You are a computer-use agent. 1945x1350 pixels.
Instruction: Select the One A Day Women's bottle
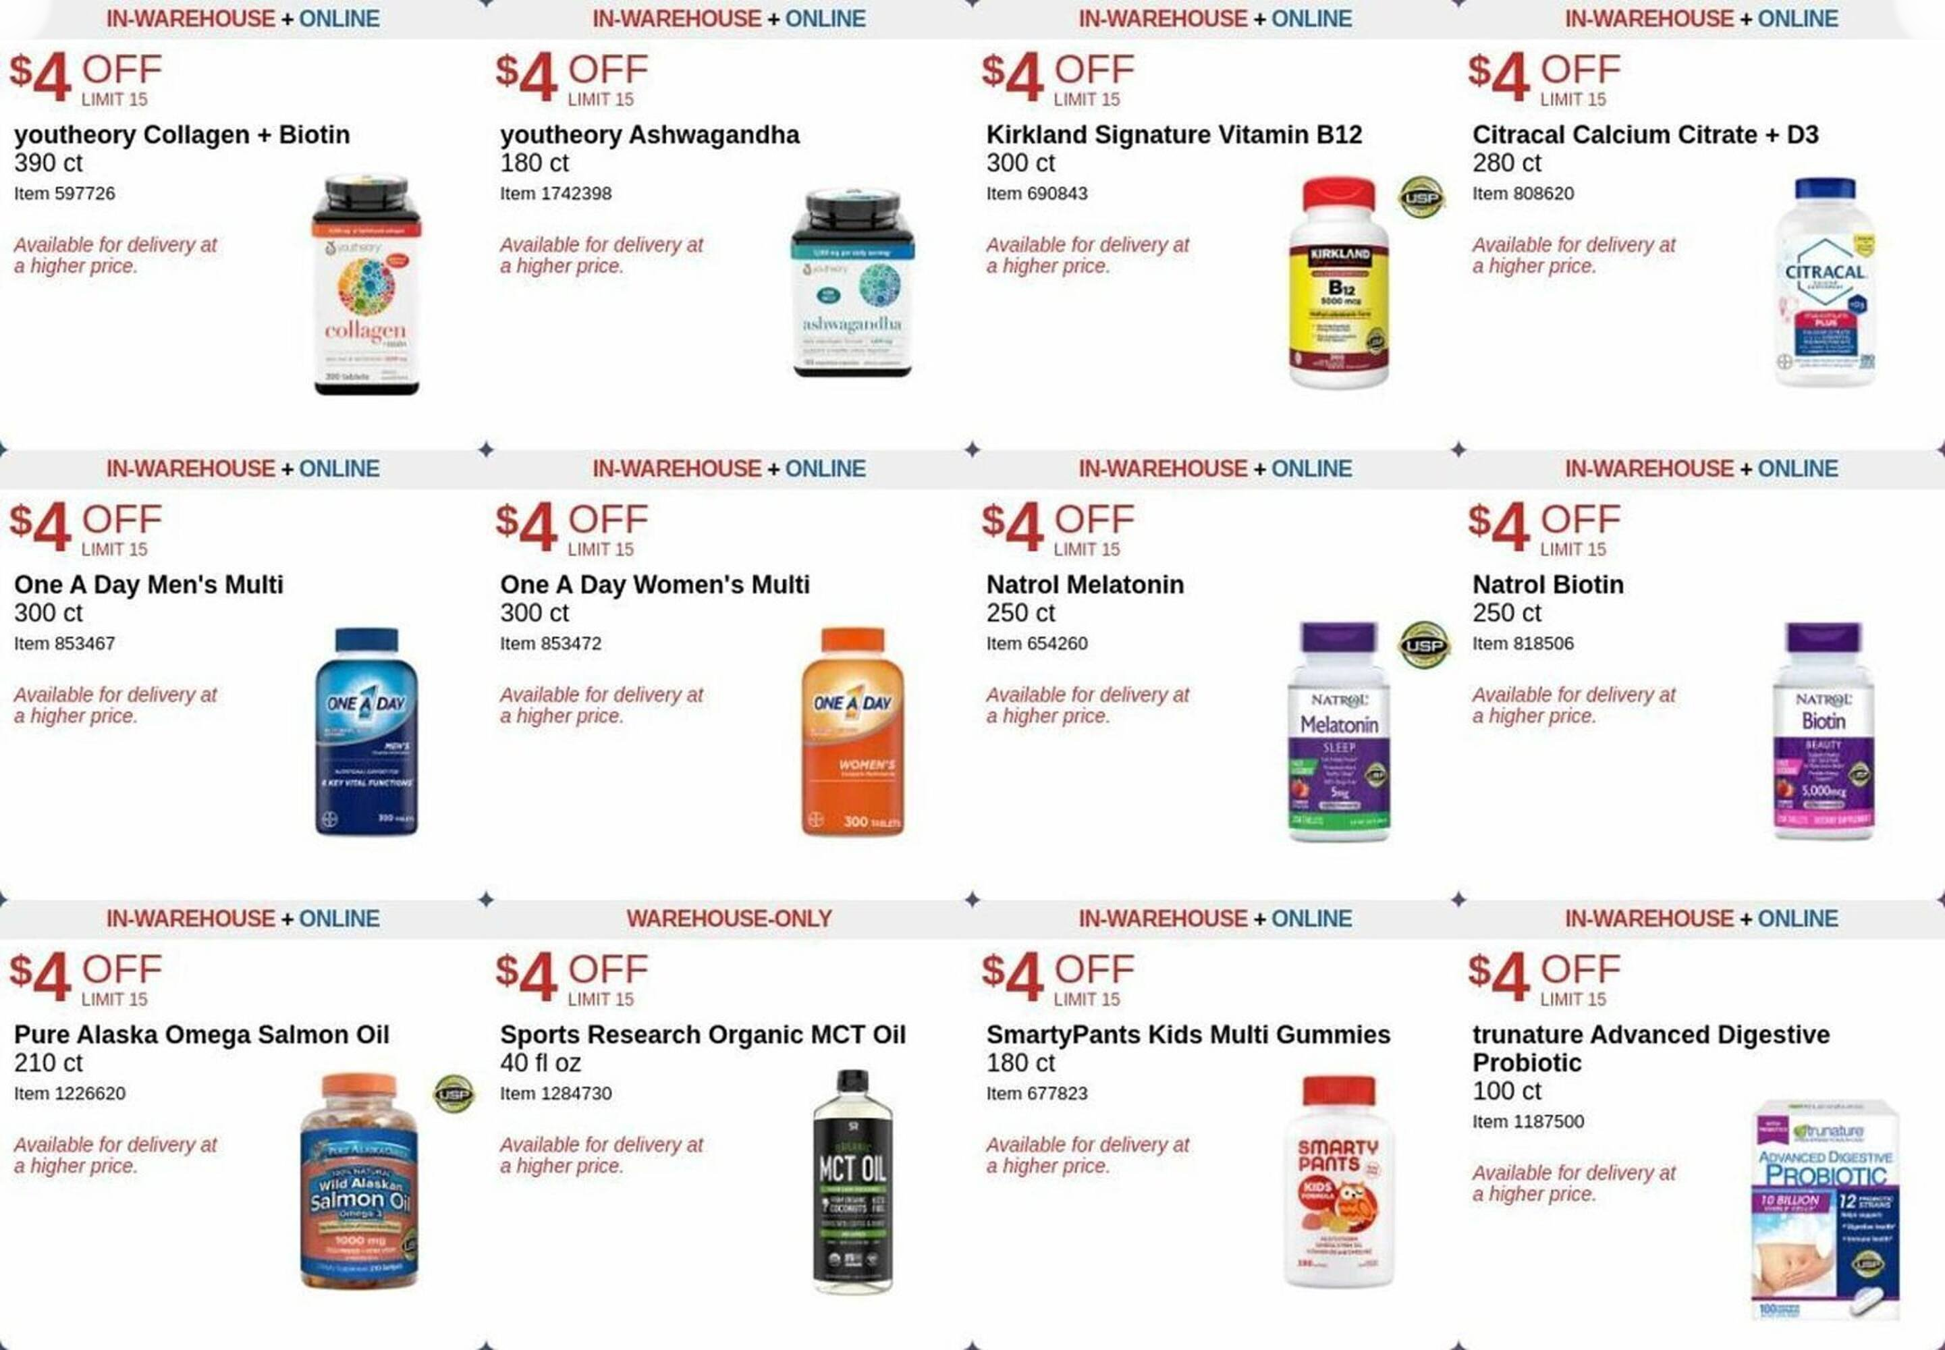852,732
